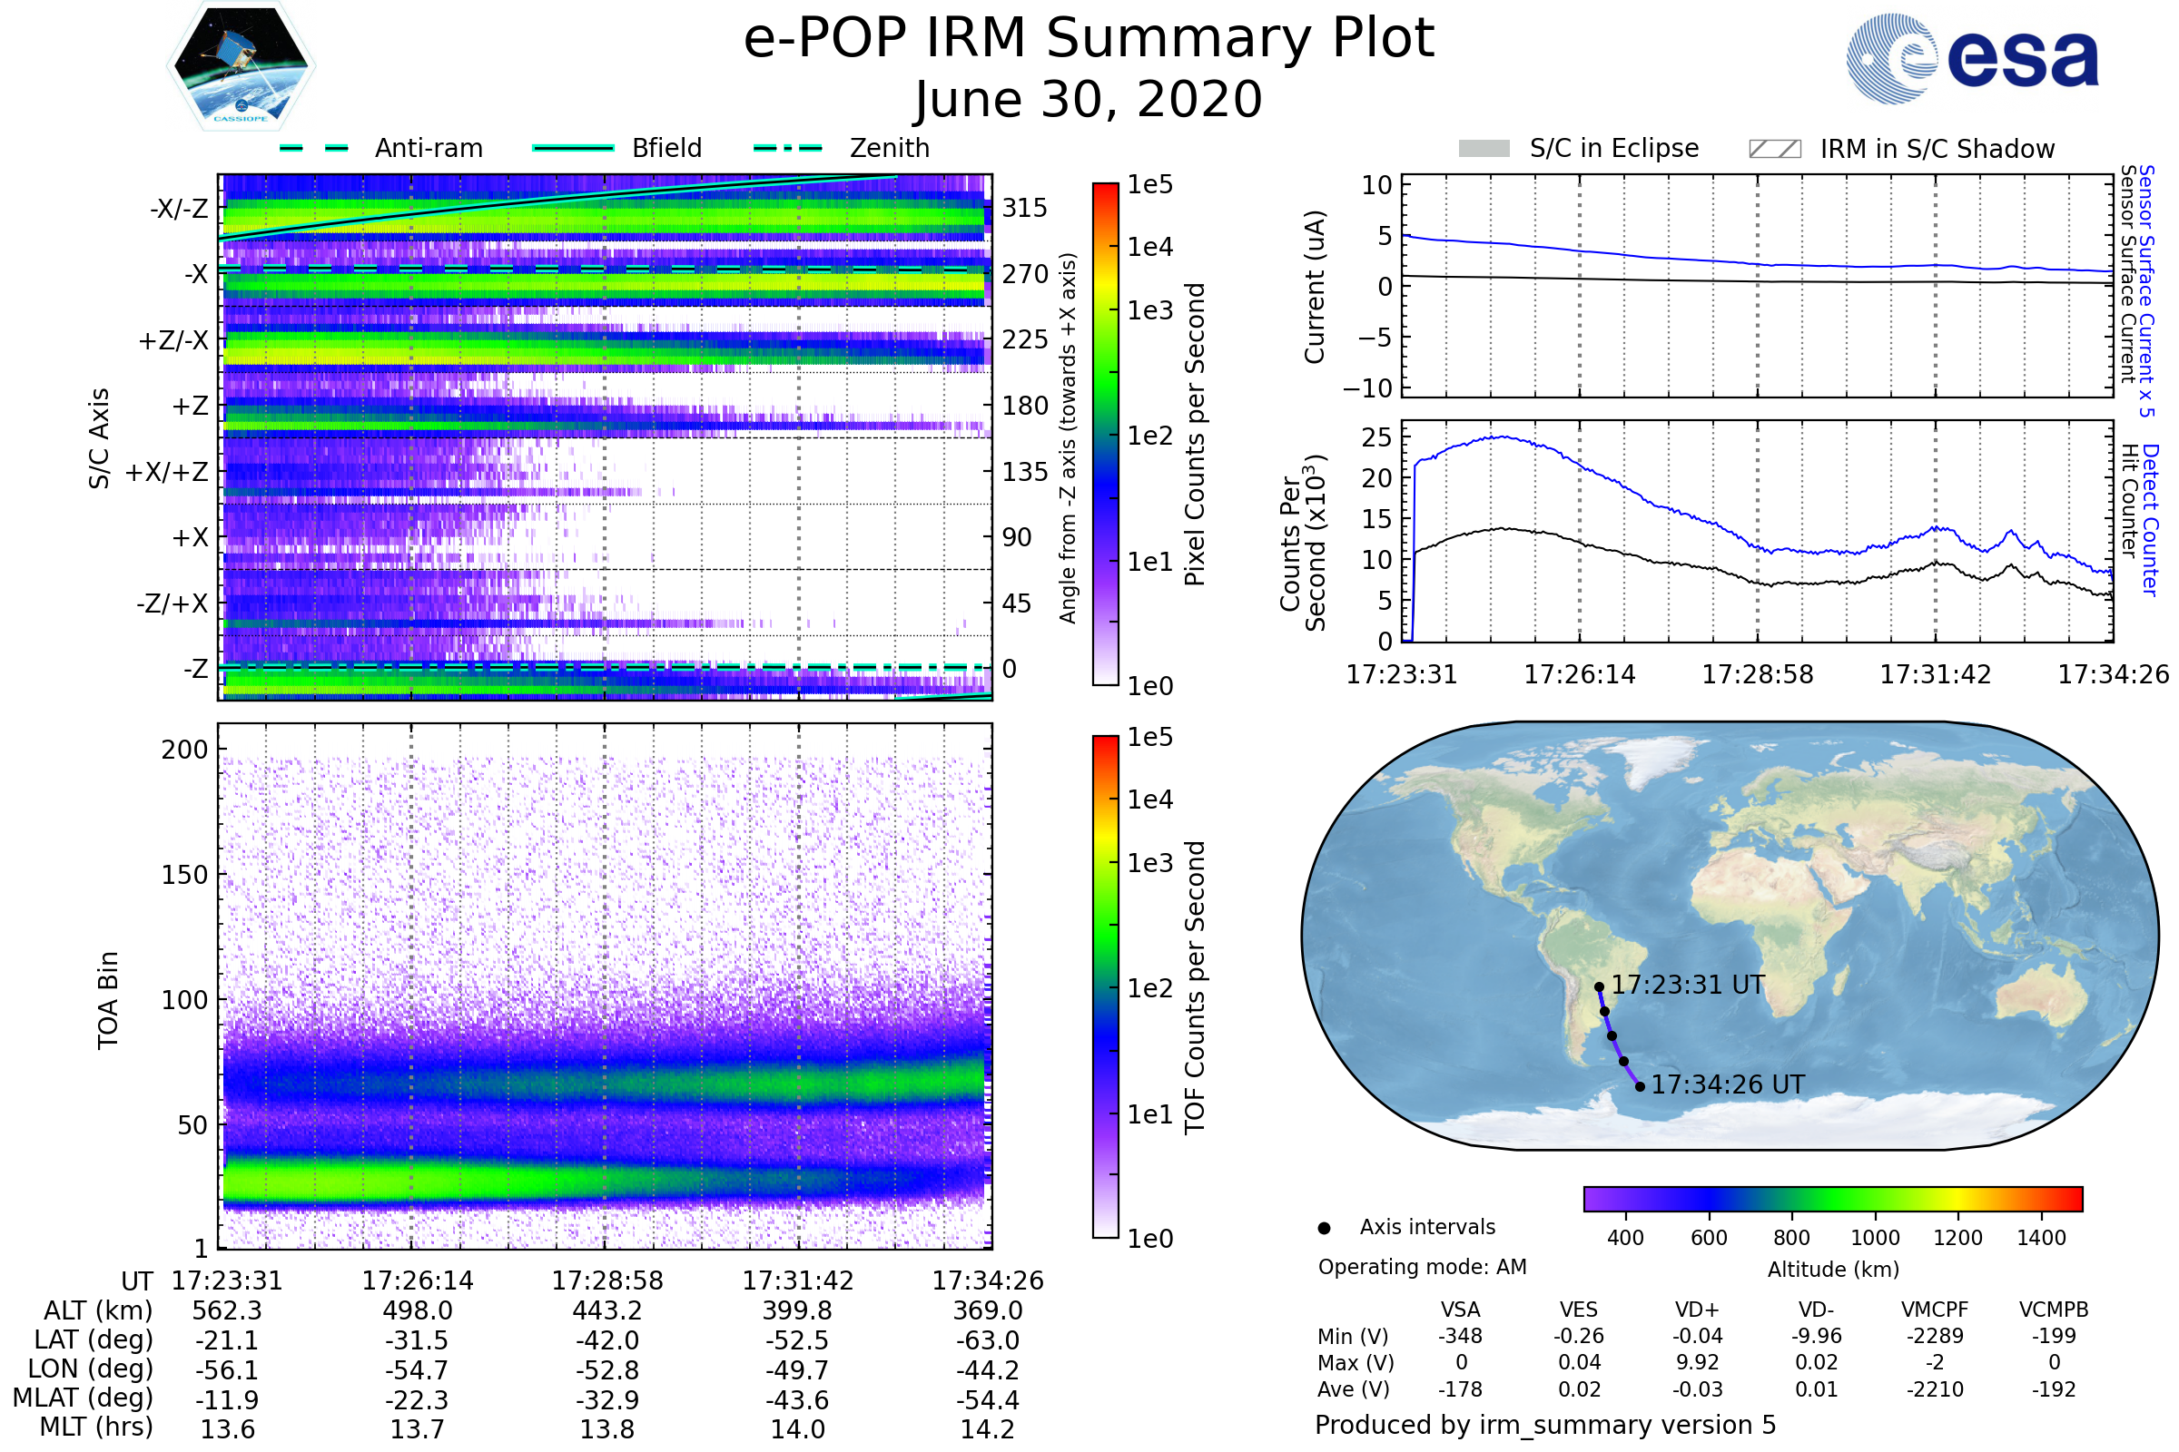The image size is (2179, 1452).
Task: Click the VMCPF voltage column header
Action: (1935, 1310)
